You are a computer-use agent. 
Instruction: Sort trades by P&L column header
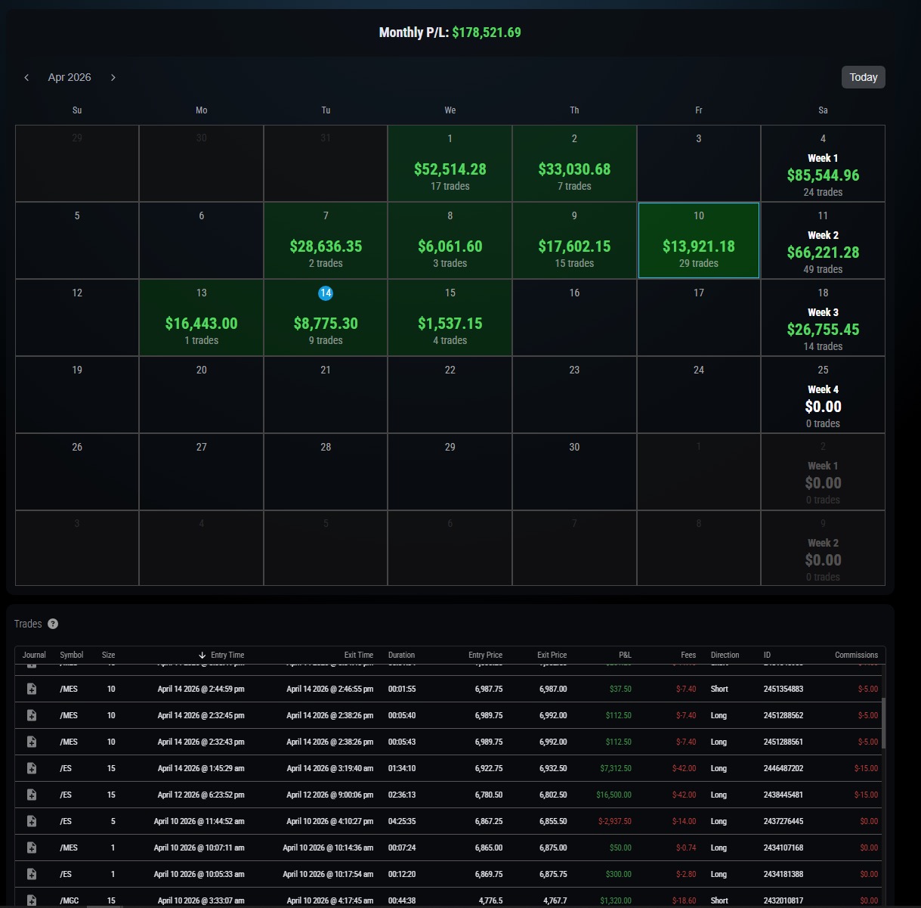(625, 655)
